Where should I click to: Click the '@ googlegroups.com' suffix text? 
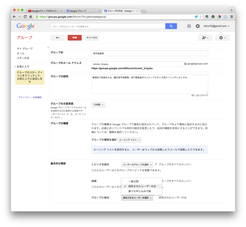196,64
